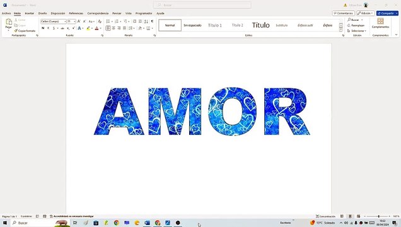
Task: Click the Cortar scissors button
Action: (20, 20)
